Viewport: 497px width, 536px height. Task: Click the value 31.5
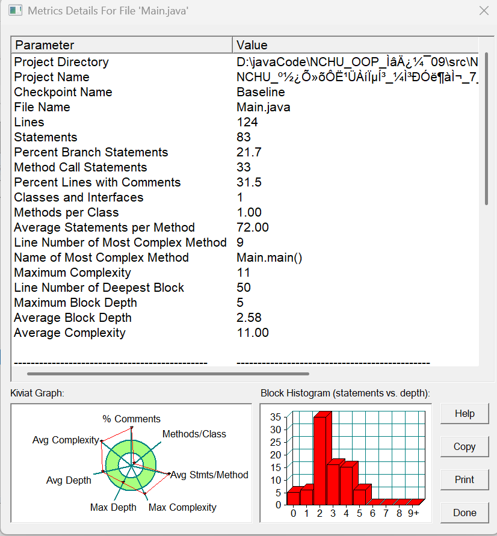click(249, 182)
